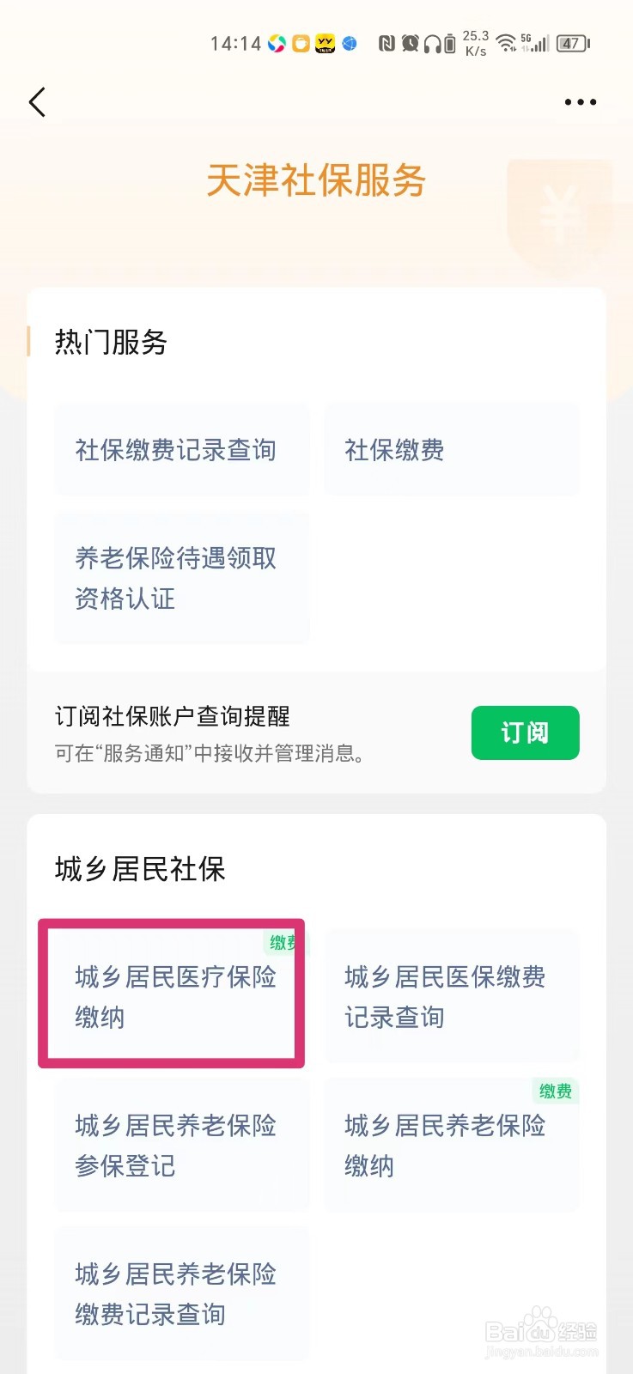Open 社保缴费记录查询 service
The image size is (633, 1374).
tap(182, 449)
